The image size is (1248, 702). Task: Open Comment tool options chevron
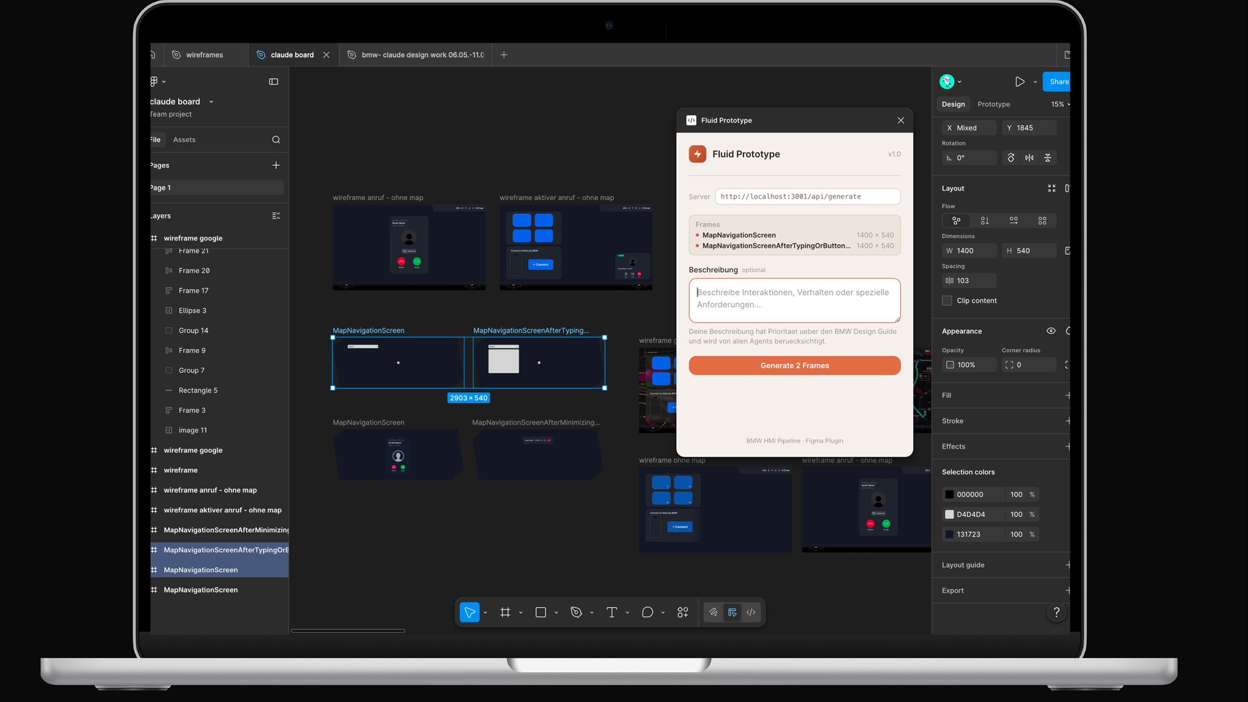click(663, 612)
